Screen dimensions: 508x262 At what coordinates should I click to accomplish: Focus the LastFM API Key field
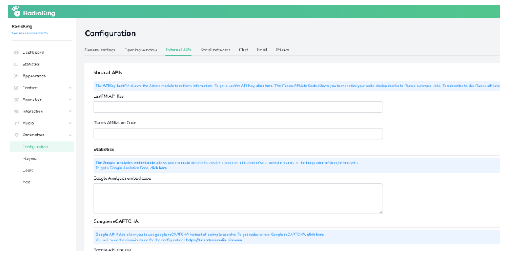click(238, 107)
